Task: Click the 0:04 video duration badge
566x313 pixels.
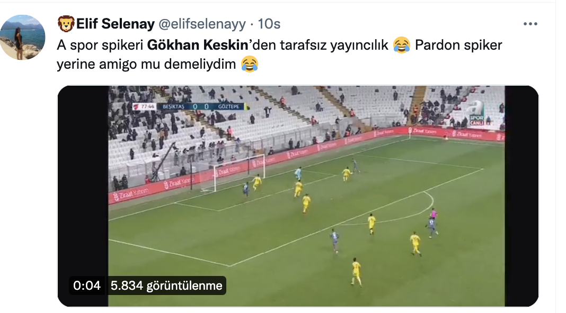Action: point(86,286)
